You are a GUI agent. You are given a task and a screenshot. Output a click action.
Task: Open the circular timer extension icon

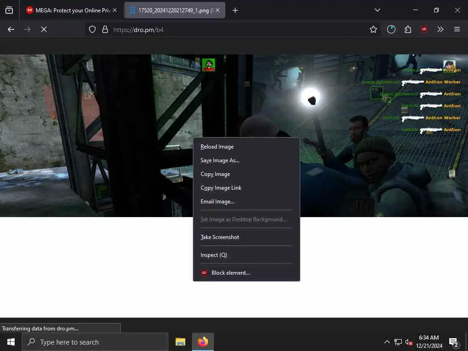coord(391,29)
